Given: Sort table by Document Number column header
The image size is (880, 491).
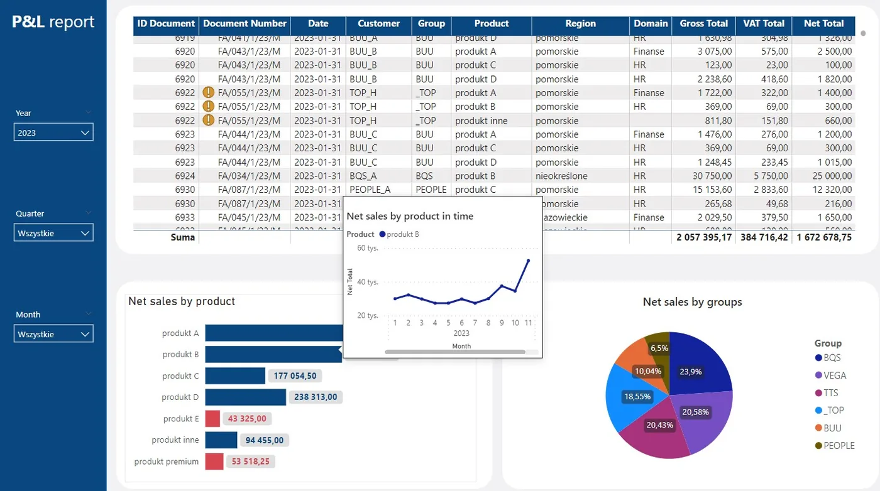Looking at the screenshot, I should tap(245, 24).
